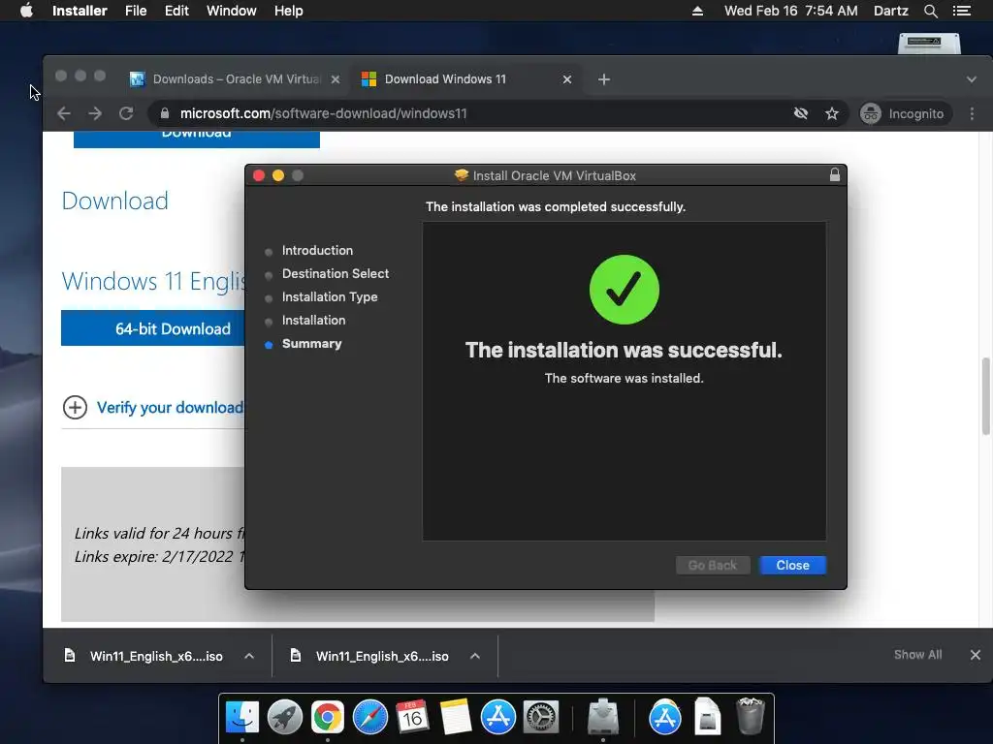
Task: Click the third-party cookies blocked eye icon
Action: click(800, 114)
